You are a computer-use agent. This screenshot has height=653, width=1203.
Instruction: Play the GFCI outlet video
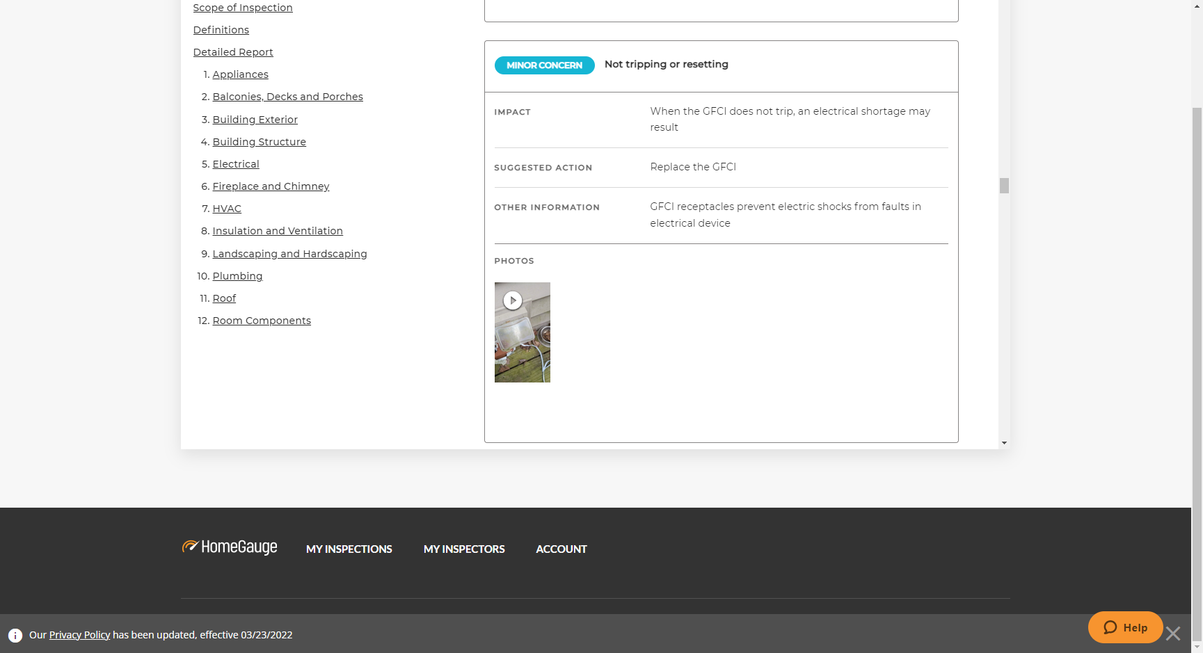(513, 300)
